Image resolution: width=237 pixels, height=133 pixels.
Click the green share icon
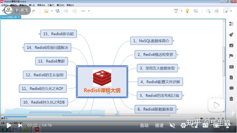[x=217, y=11]
